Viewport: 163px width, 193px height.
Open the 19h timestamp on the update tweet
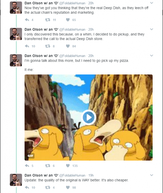(91, 175)
